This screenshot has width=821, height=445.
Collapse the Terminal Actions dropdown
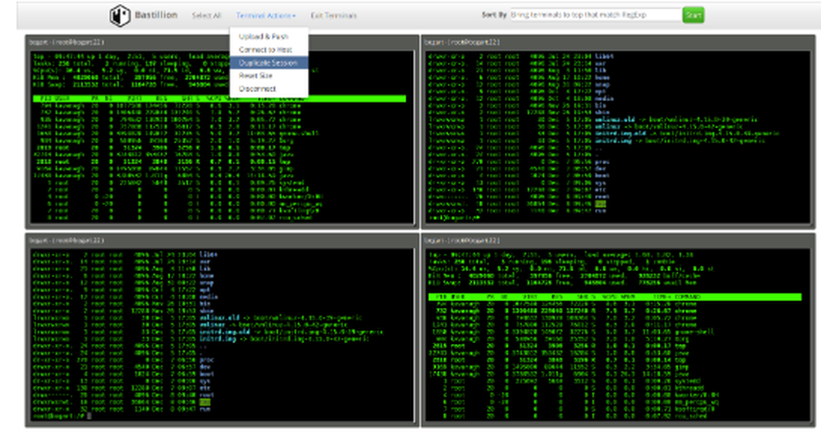coord(265,16)
